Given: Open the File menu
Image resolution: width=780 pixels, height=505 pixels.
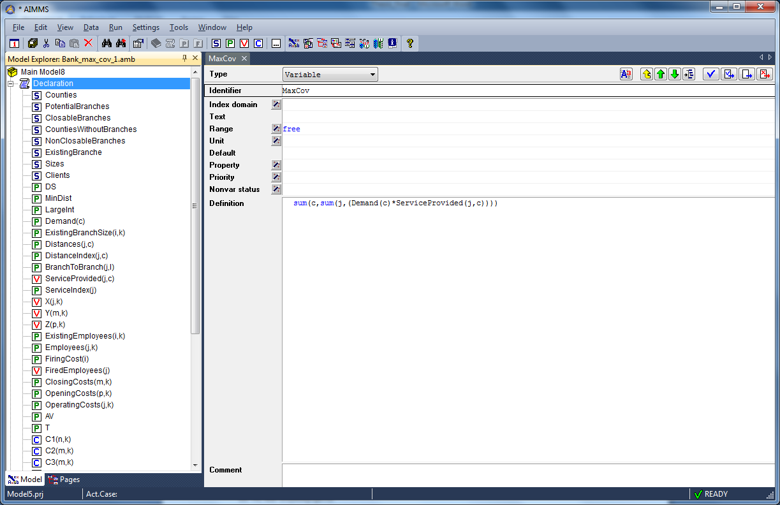Looking at the screenshot, I should [x=18, y=27].
